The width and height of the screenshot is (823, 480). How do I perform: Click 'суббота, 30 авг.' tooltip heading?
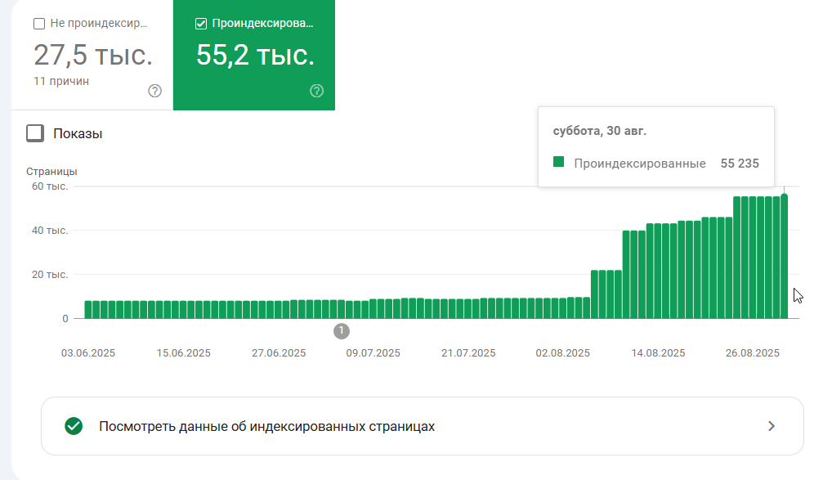coord(599,131)
